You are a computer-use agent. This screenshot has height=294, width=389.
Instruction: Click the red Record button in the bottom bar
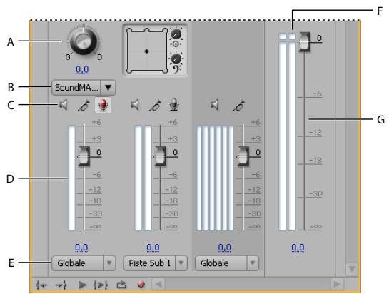pyautogui.click(x=141, y=284)
